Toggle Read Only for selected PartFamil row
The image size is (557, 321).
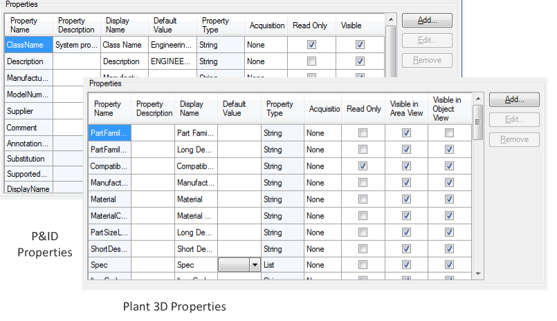(x=363, y=133)
